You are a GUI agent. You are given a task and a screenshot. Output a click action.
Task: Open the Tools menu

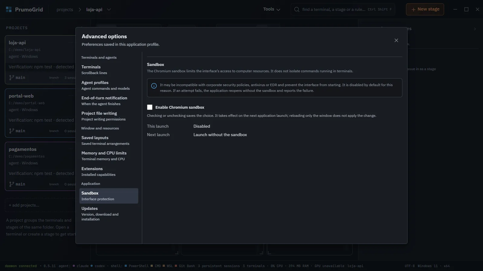click(272, 9)
